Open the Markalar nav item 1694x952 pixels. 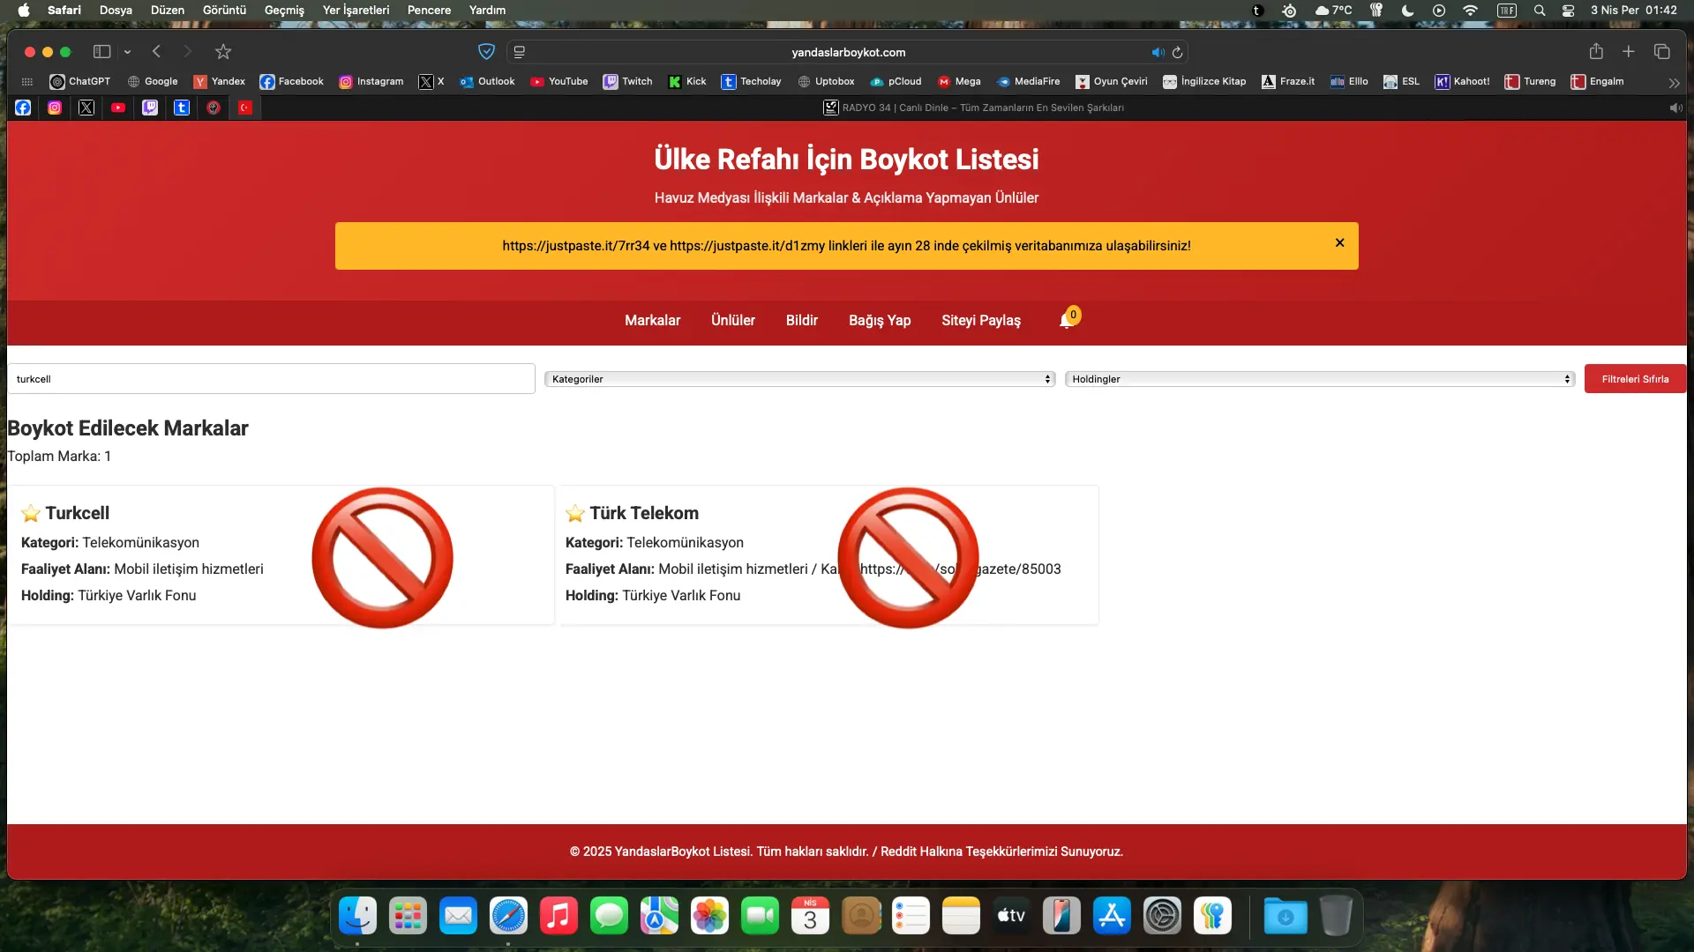[x=652, y=320]
